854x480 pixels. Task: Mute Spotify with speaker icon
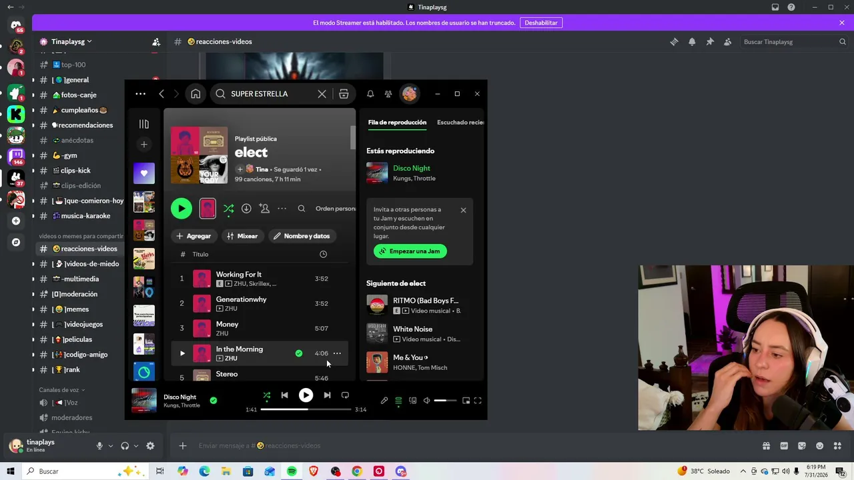[x=427, y=401]
